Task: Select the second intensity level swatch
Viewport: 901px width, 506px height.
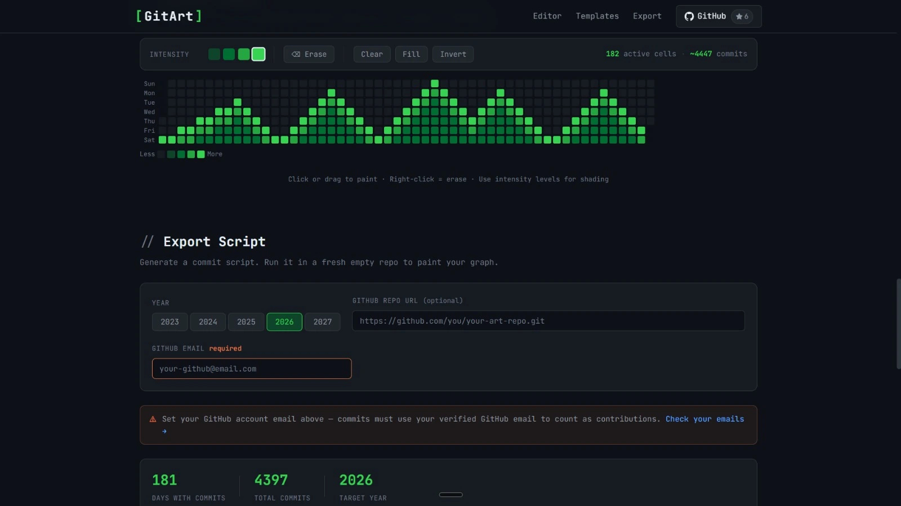Action: [229, 54]
